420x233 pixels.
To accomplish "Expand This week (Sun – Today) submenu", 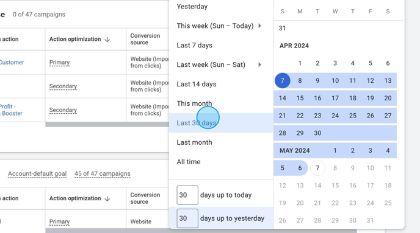I will pyautogui.click(x=259, y=26).
